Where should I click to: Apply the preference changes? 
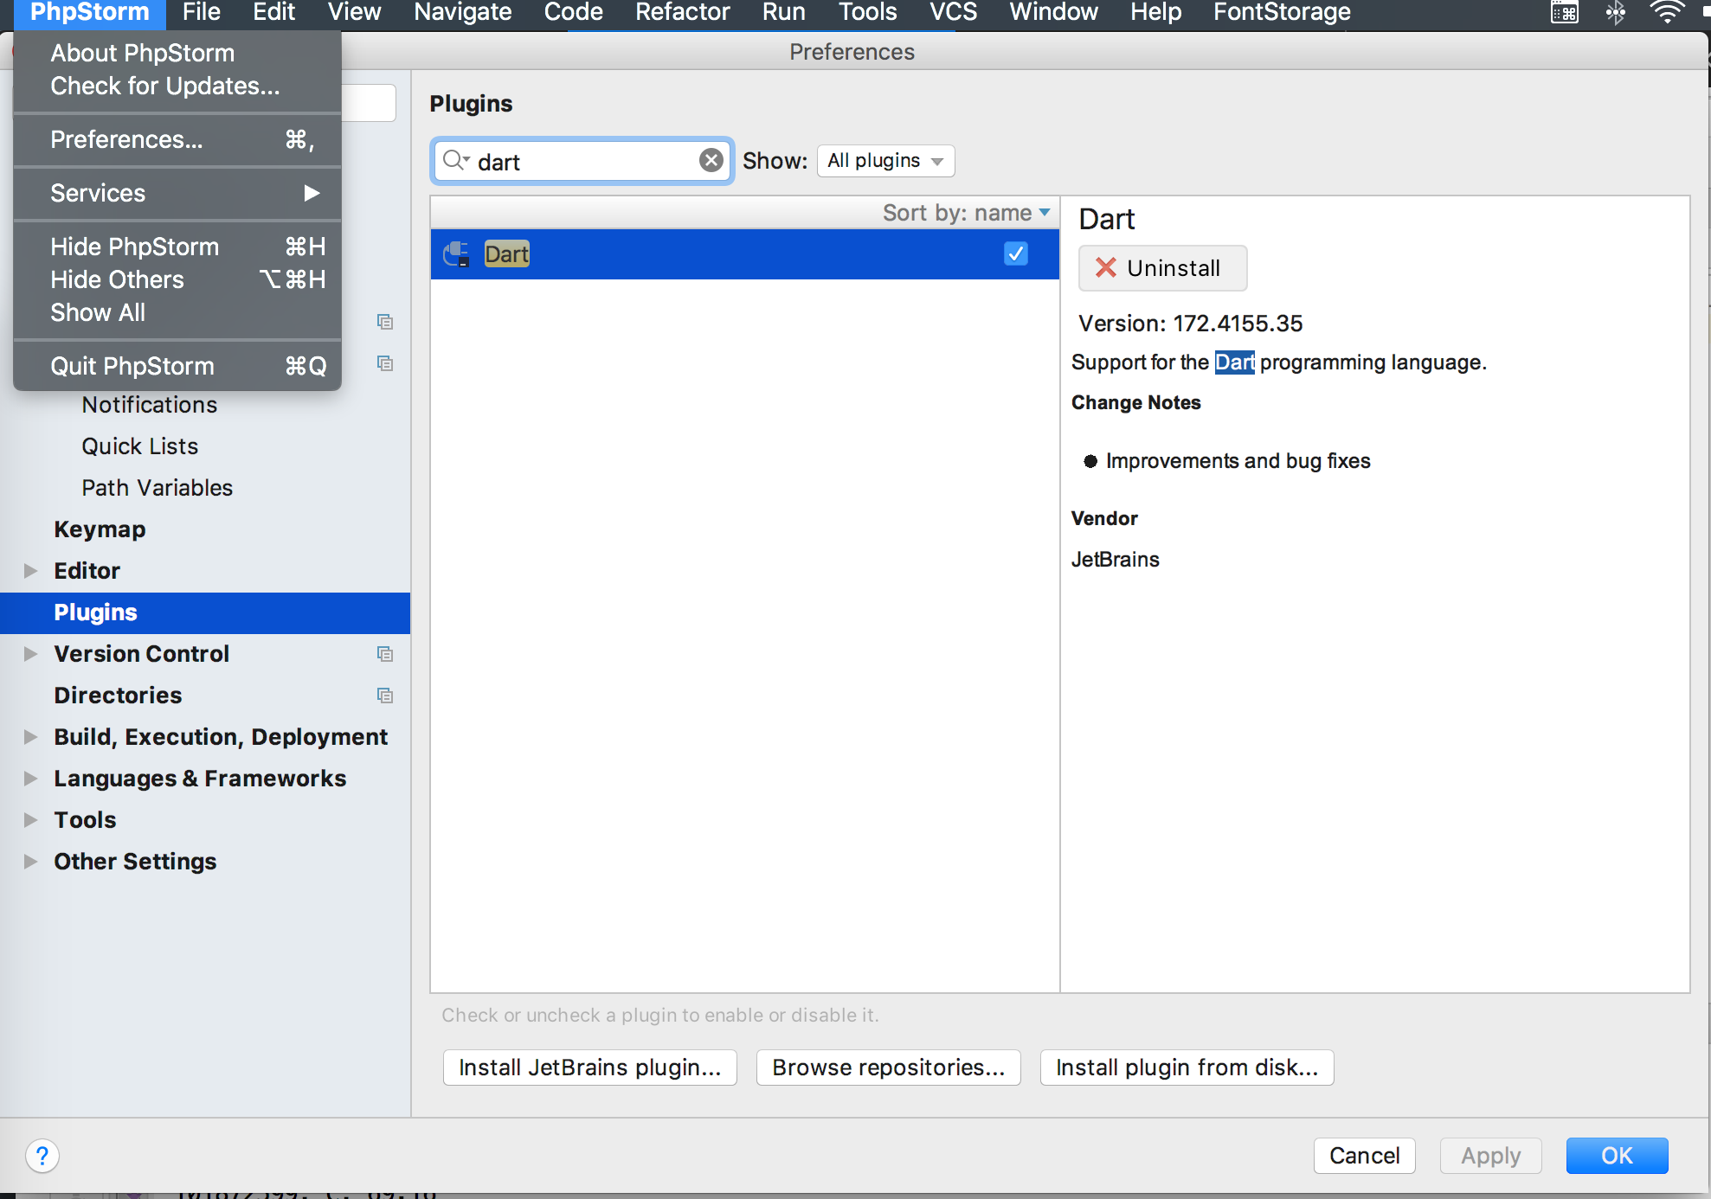coord(1489,1155)
